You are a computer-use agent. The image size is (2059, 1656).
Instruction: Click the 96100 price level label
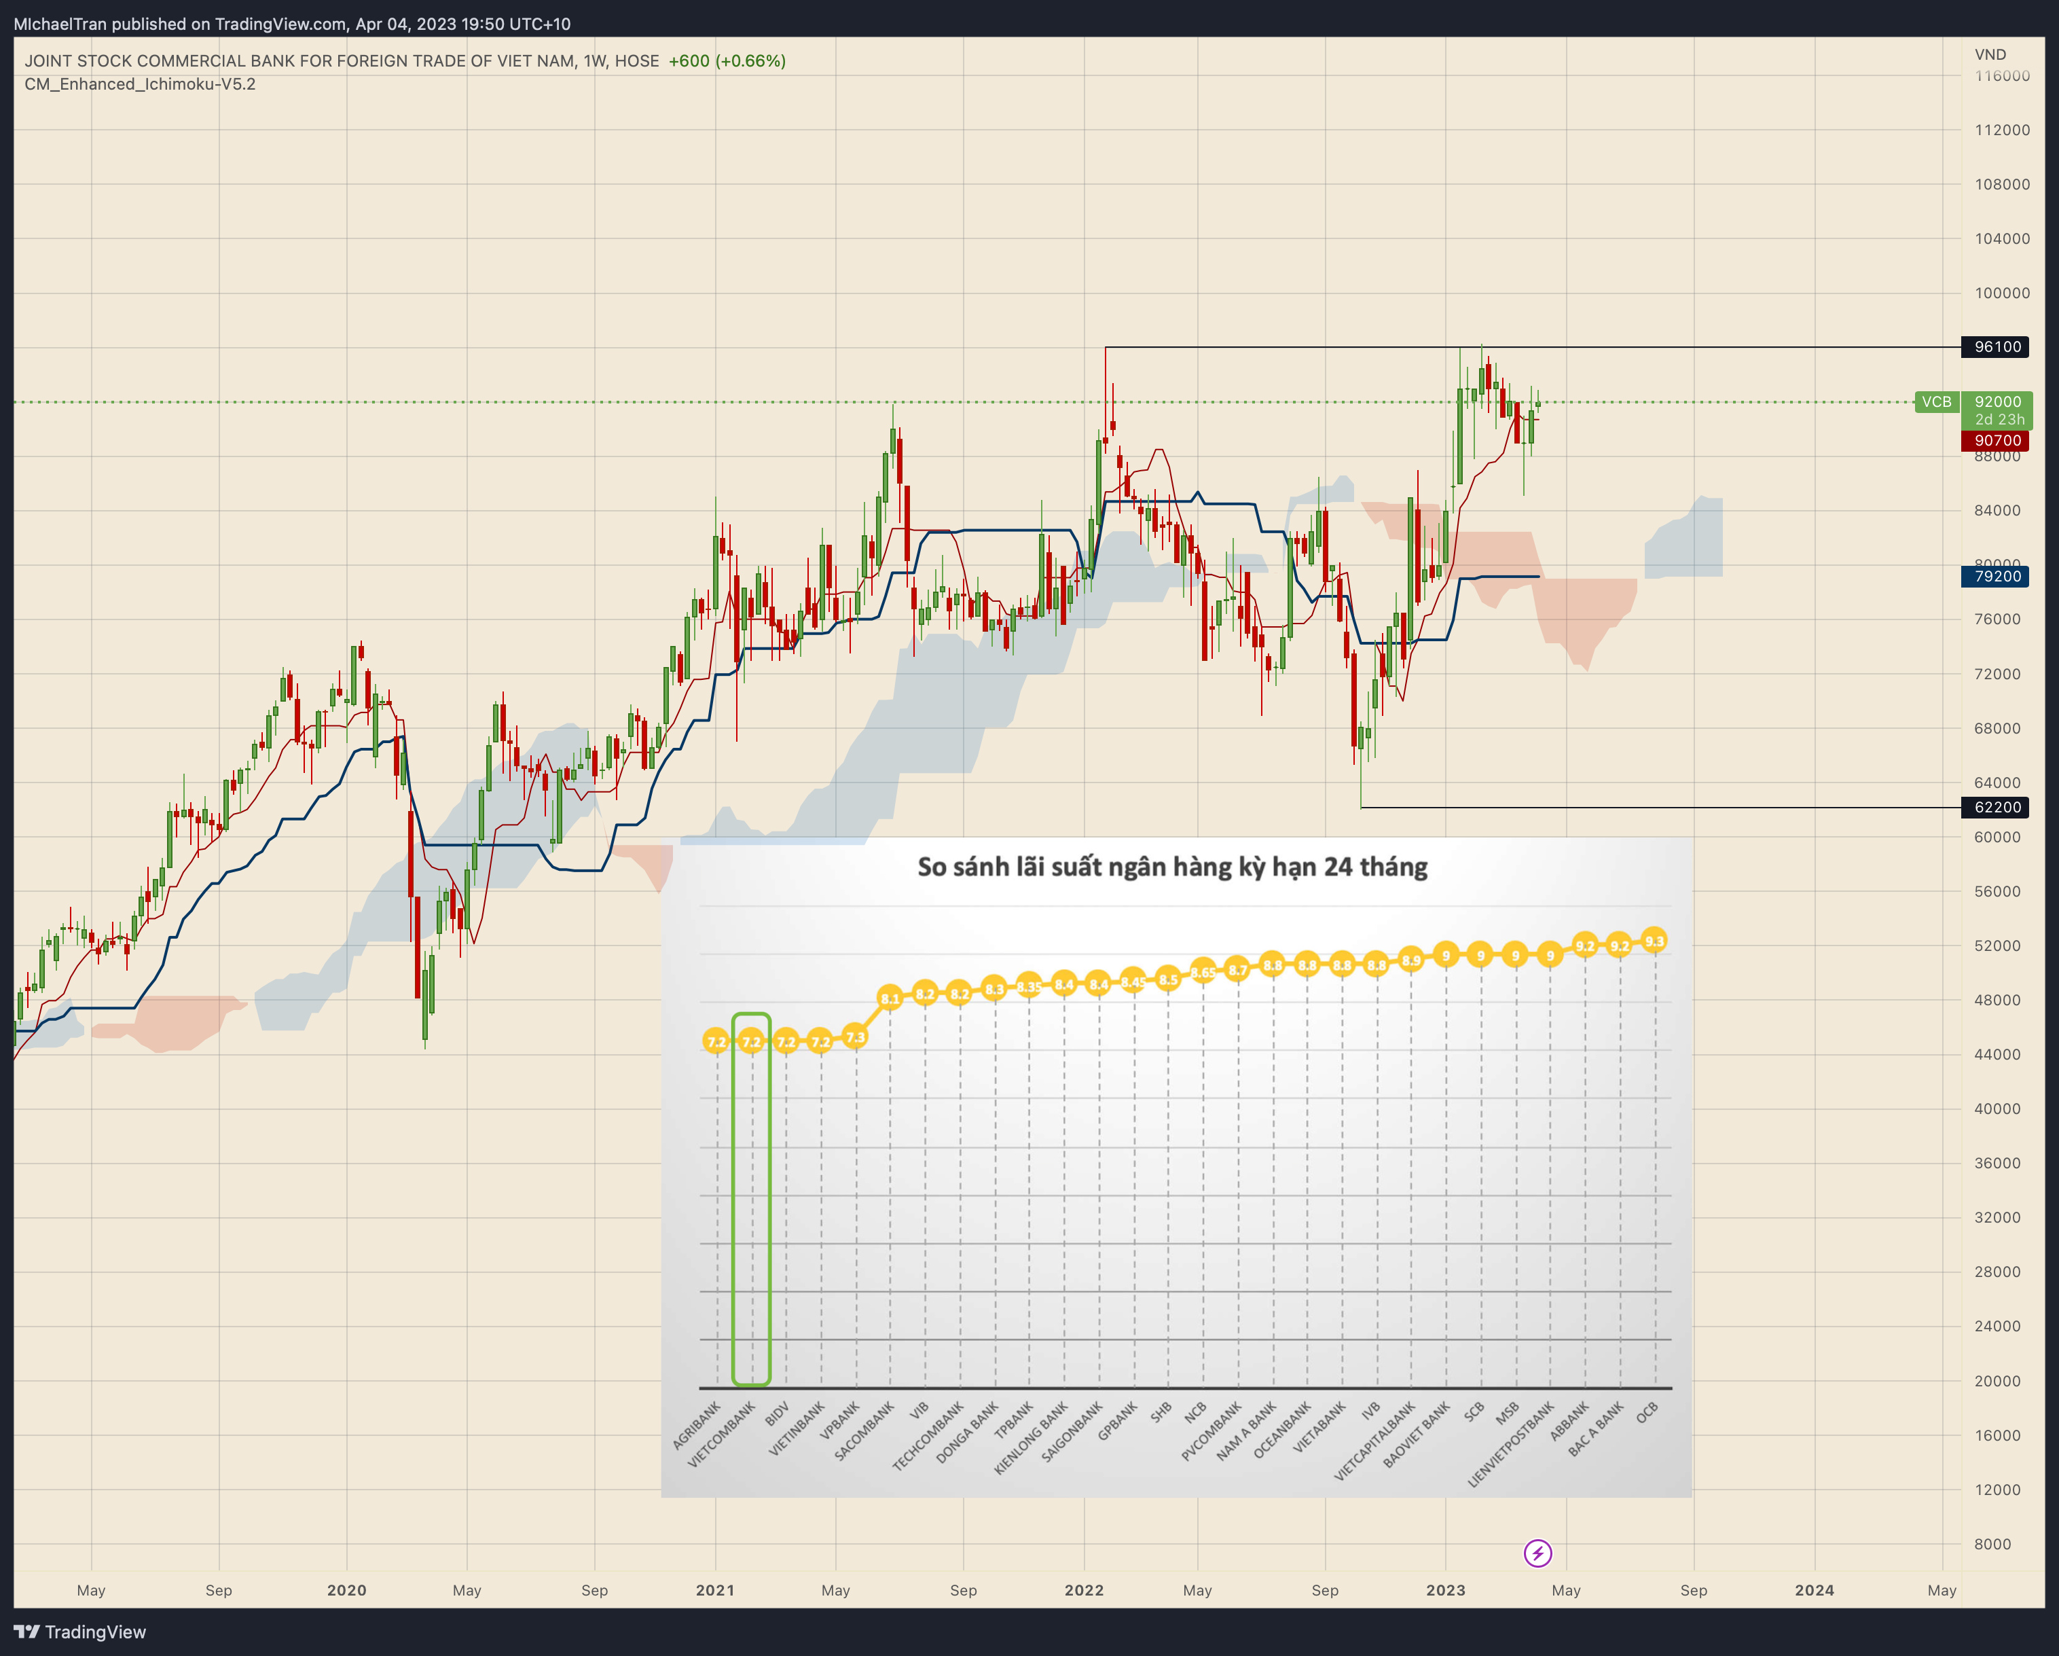pyautogui.click(x=1995, y=346)
